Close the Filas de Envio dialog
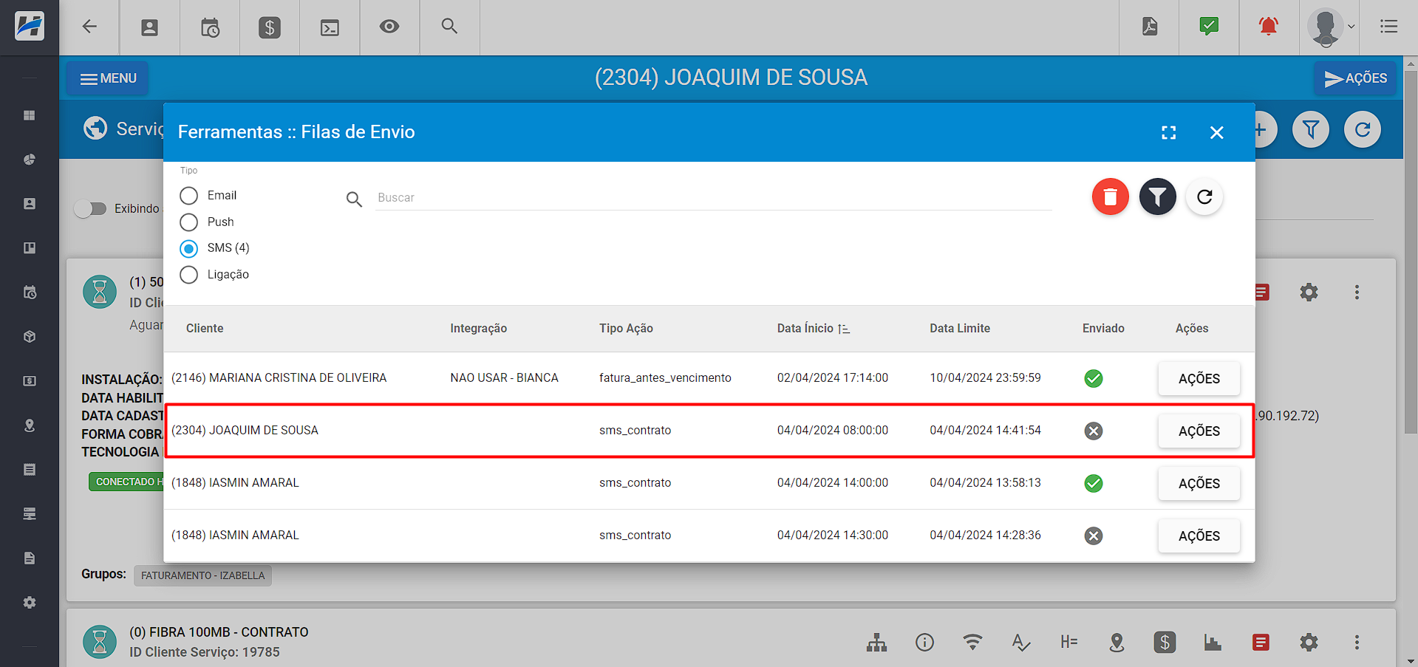Image resolution: width=1418 pixels, height=667 pixels. click(1216, 133)
